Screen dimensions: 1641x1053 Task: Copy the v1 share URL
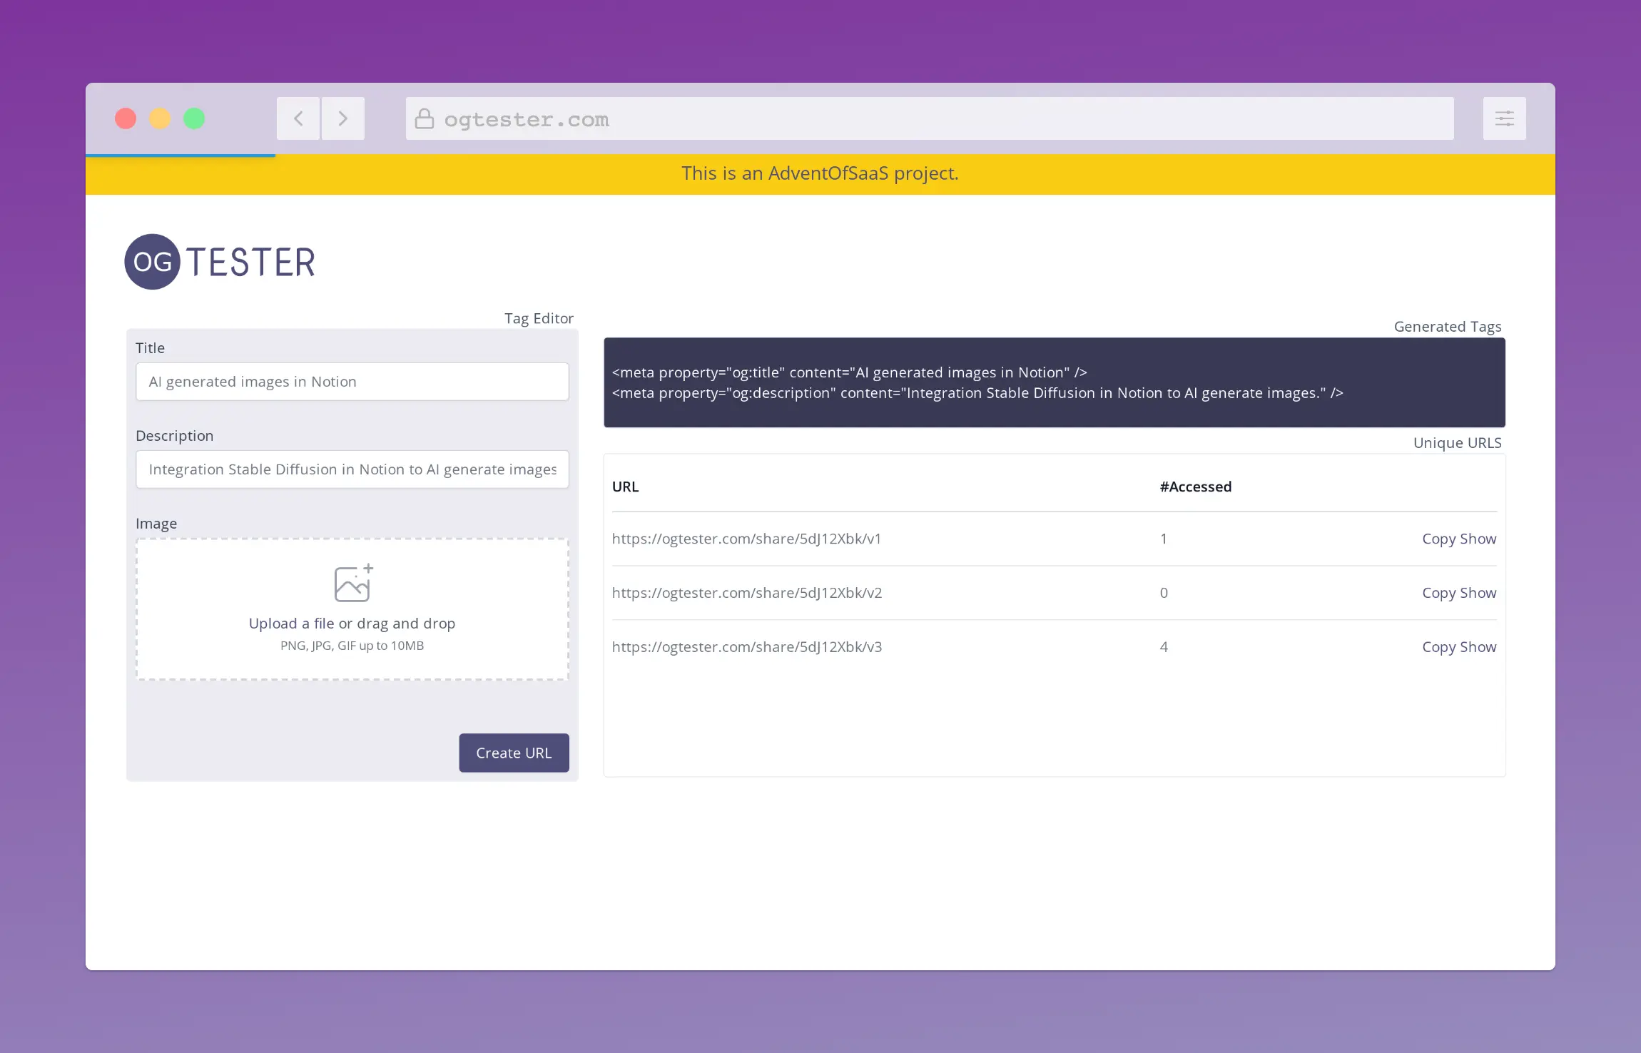[1438, 539]
